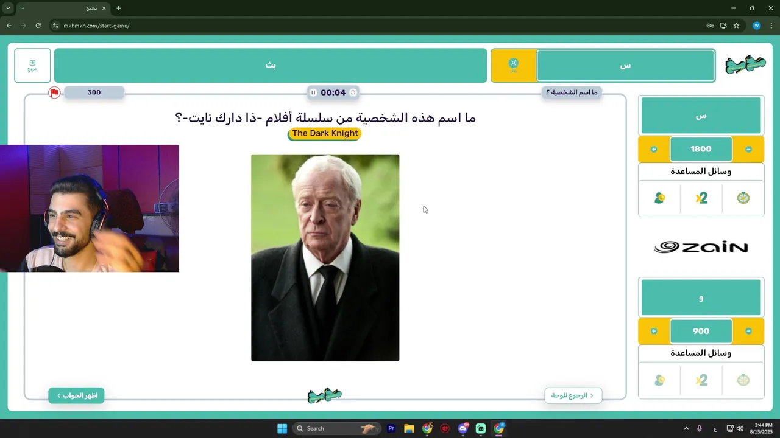Click the team و score value 900
Image resolution: width=780 pixels, height=438 pixels.
coord(701,331)
